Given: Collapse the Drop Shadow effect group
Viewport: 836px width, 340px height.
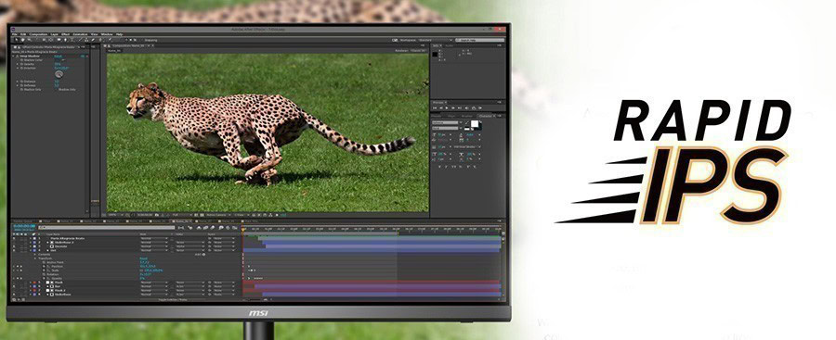Looking at the screenshot, I should coord(13,56).
